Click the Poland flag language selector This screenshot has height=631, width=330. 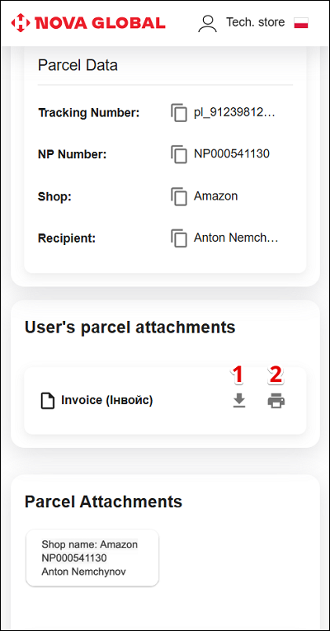tap(301, 22)
